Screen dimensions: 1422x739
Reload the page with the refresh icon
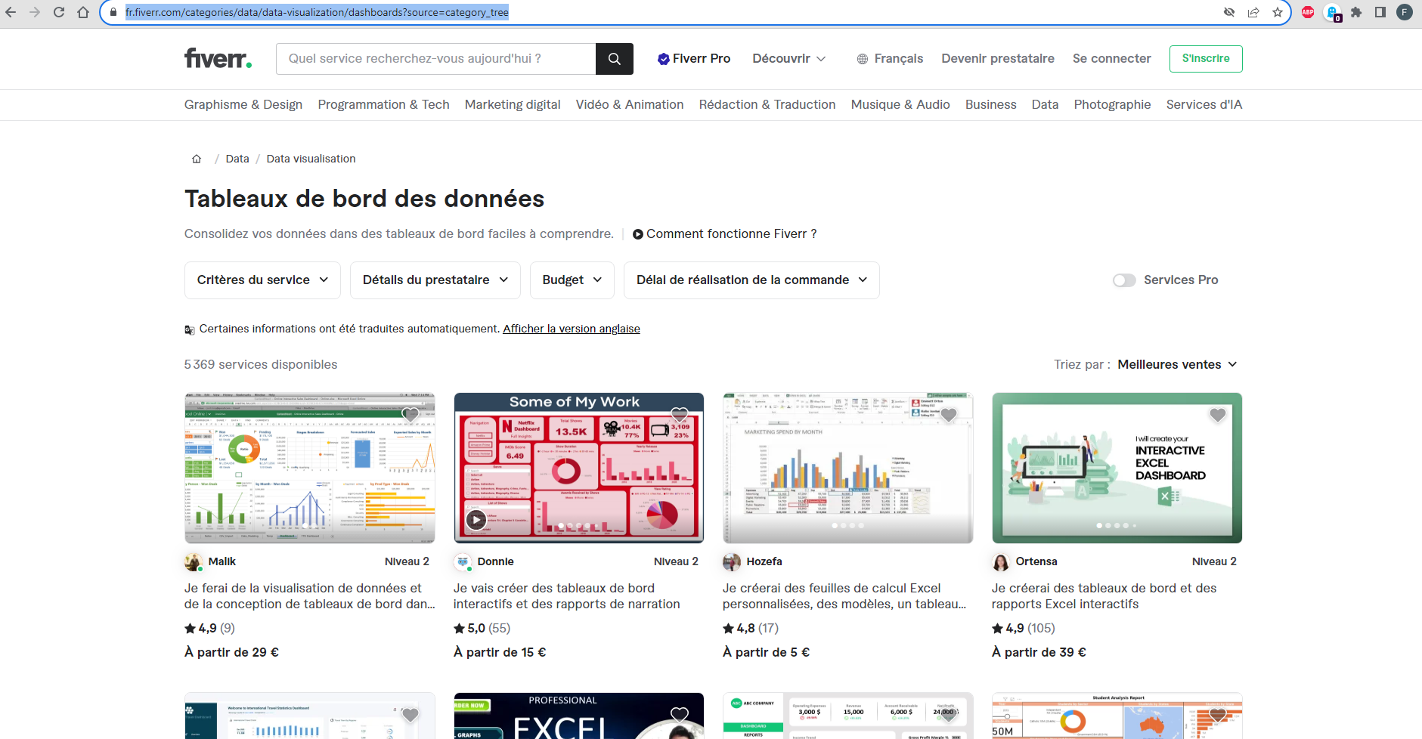pos(59,12)
